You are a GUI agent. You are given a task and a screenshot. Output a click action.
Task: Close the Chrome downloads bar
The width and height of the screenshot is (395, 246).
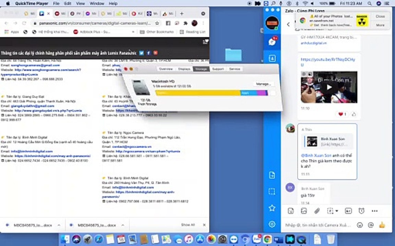[x=204, y=225]
